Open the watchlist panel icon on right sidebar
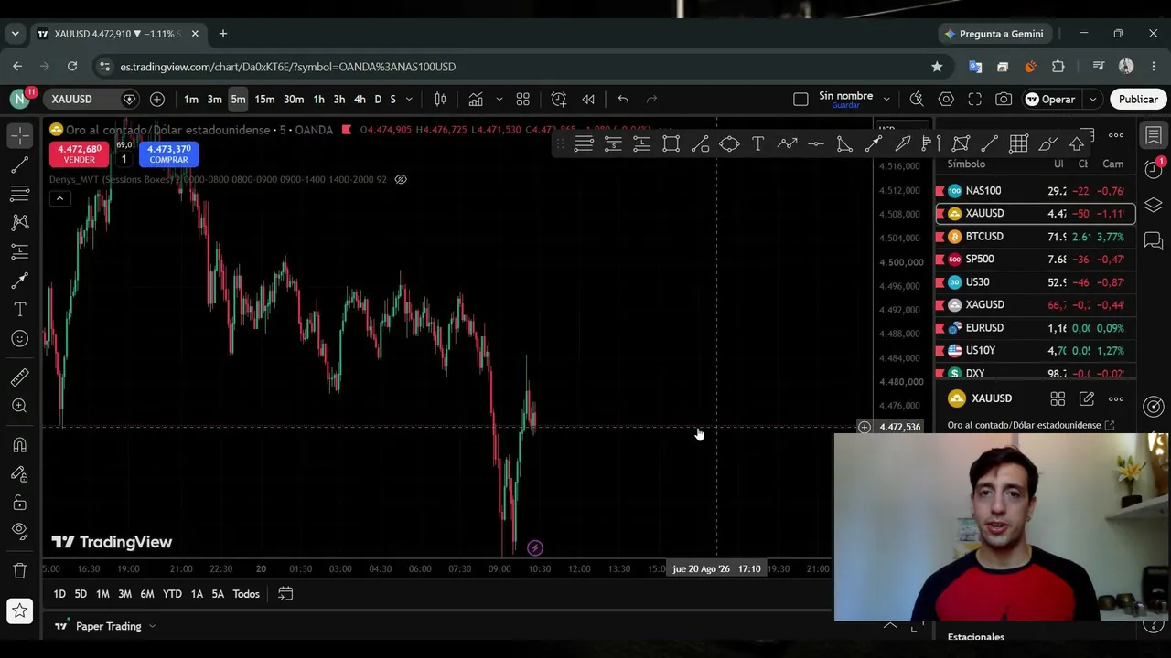The image size is (1171, 658). [x=1154, y=135]
